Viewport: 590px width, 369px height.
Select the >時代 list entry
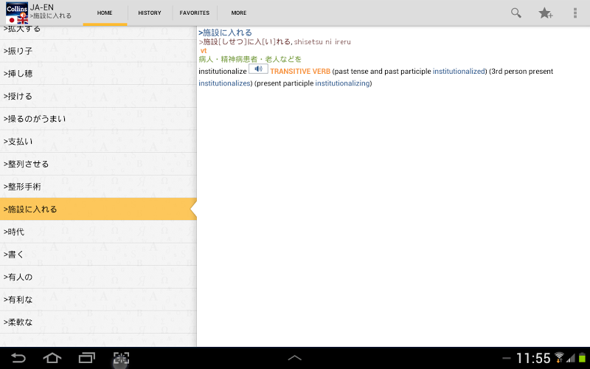tap(98, 232)
